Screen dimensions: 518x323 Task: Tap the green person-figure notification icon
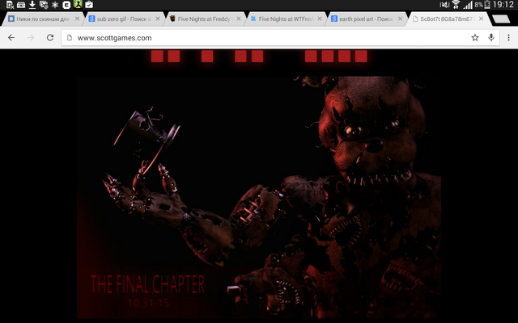[78, 4]
